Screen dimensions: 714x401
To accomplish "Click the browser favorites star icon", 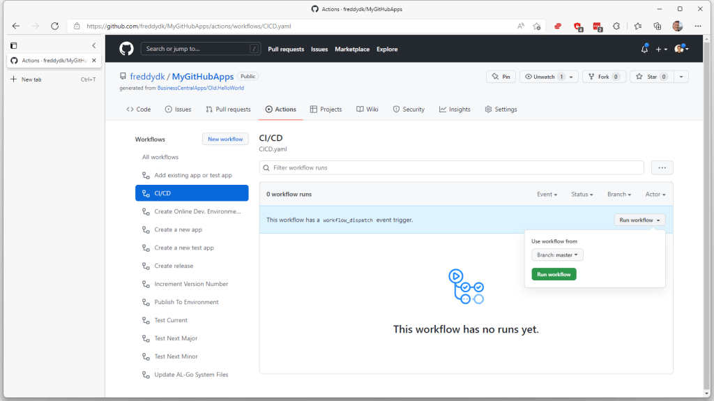I will click(x=537, y=26).
